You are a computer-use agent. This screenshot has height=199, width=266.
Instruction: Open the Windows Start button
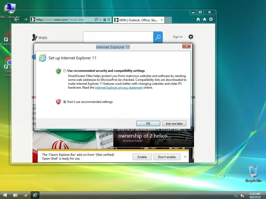click(x=5, y=195)
